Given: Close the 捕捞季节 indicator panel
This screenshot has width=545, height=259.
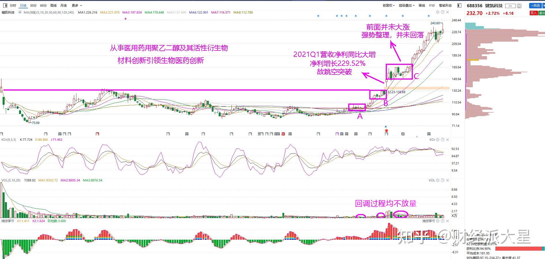Looking at the screenshot, I should click(447, 221).
